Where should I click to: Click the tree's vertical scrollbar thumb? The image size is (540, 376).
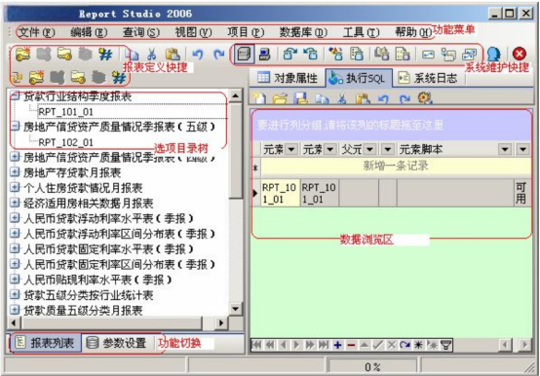coord(236,151)
